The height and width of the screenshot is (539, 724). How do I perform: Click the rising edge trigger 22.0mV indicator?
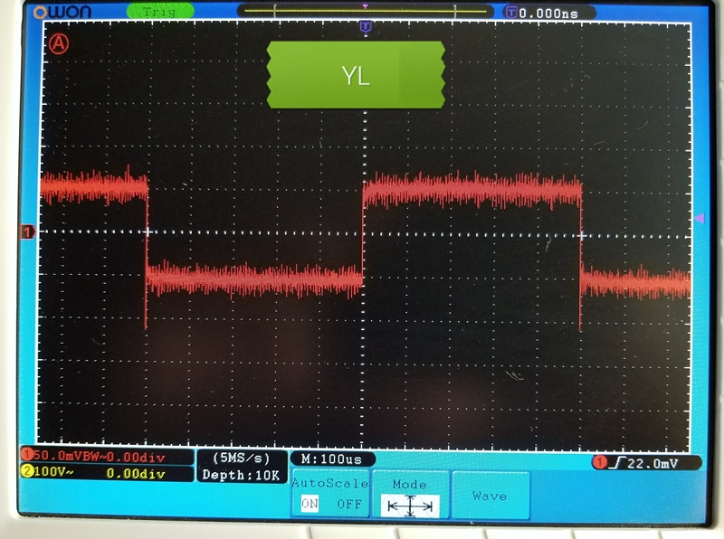[x=634, y=463]
